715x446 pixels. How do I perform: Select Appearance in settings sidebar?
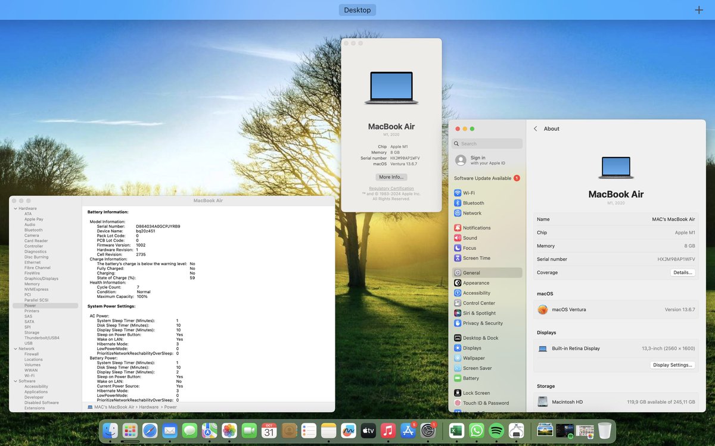pos(487,283)
